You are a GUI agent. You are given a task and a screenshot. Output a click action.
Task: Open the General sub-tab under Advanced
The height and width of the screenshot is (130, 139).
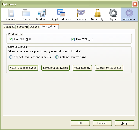(x=9, y=27)
